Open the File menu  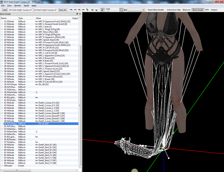(x=3, y=6)
